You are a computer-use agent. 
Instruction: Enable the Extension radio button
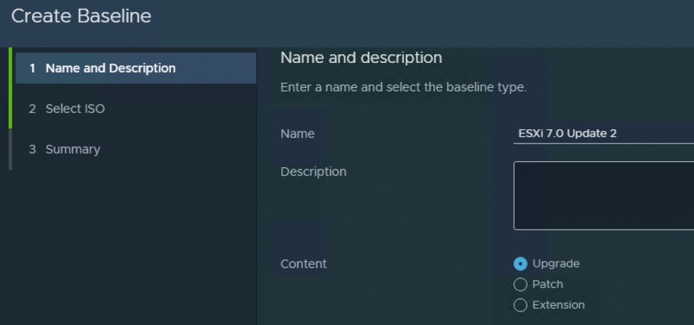click(520, 305)
